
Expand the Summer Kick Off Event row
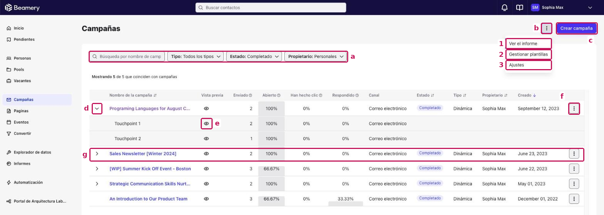pyautogui.click(x=97, y=169)
